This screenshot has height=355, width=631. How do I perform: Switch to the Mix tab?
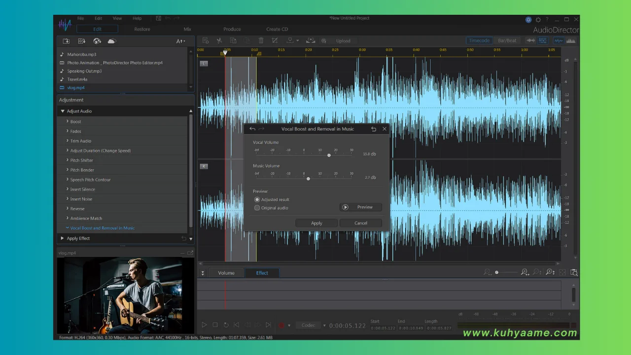[187, 29]
